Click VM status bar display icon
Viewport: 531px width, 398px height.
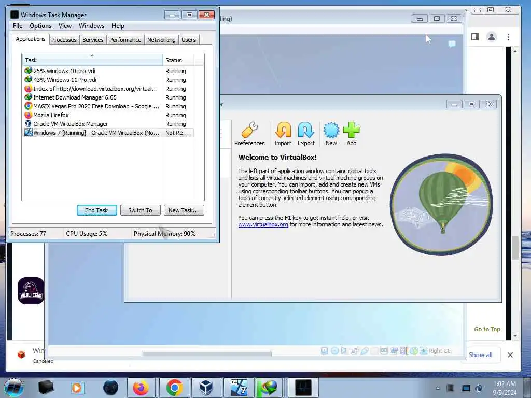tap(384, 351)
